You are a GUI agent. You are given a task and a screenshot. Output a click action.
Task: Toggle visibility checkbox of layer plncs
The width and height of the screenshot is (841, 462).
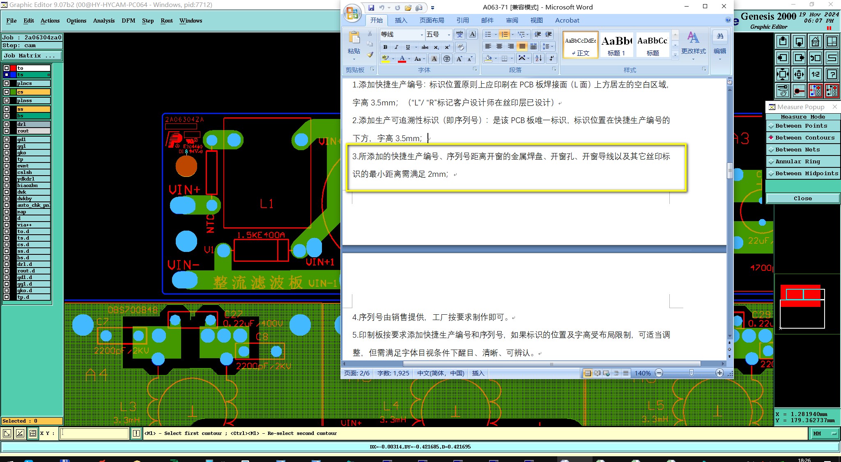tap(7, 83)
